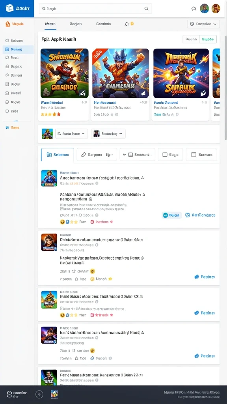Screen dimensions: 227x404
Task: Open the game icon in the dark bottom bar
Action: pos(54,394)
